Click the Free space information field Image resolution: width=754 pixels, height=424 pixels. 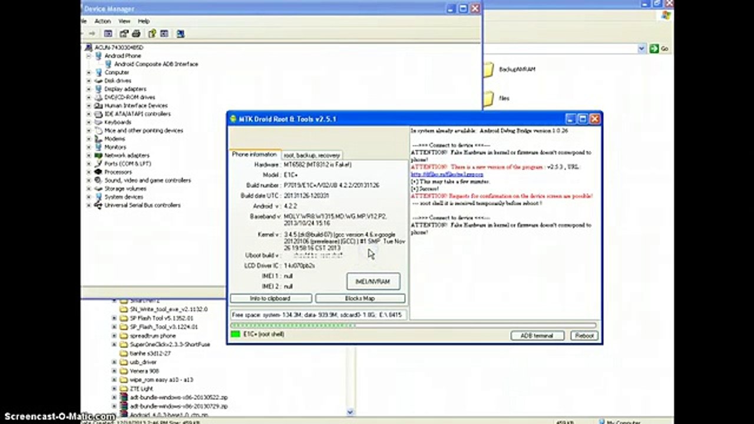(x=318, y=315)
